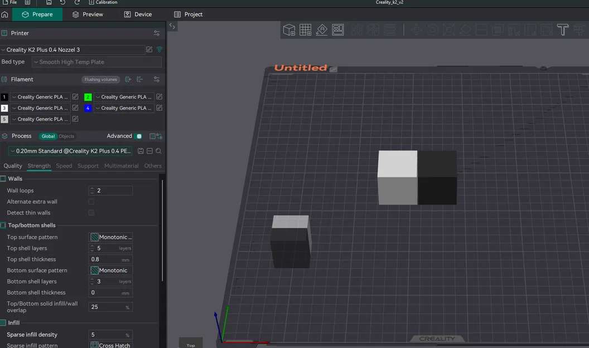Toggle the Advanced mode switch
Viewport: 589px width, 348px height.
(x=139, y=136)
